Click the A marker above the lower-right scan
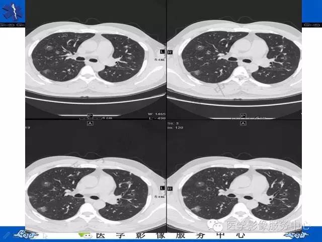Screen dimensions: 322x242 pyautogui.click(x=243, y=123)
